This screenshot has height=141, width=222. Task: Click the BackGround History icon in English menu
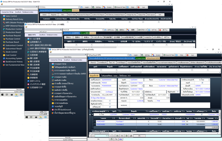click(x=4, y=62)
